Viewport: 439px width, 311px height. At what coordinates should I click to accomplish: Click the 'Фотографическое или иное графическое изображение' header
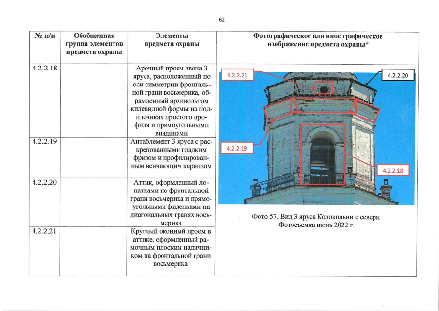point(317,39)
